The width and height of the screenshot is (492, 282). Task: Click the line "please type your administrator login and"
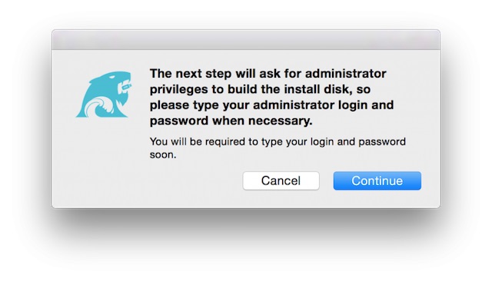pos(271,105)
